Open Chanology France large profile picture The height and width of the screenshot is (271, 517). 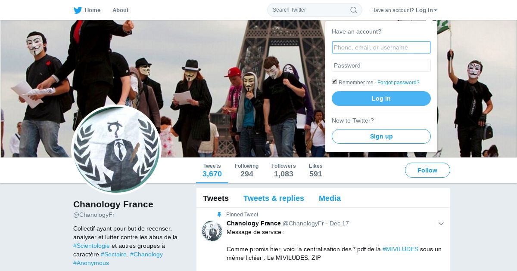[116, 149]
